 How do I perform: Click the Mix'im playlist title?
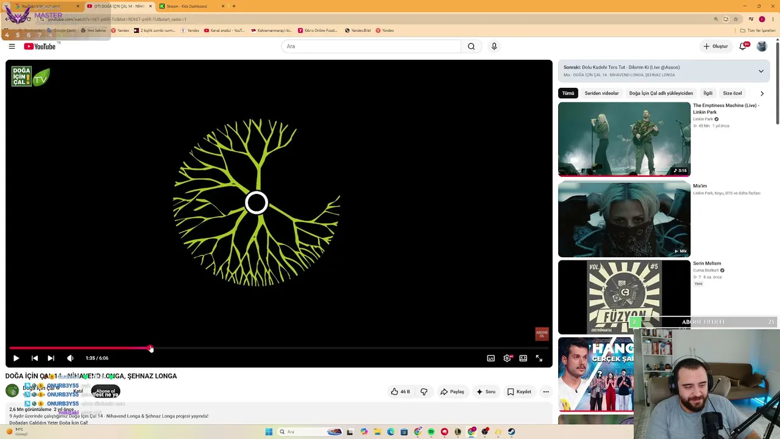click(x=700, y=186)
